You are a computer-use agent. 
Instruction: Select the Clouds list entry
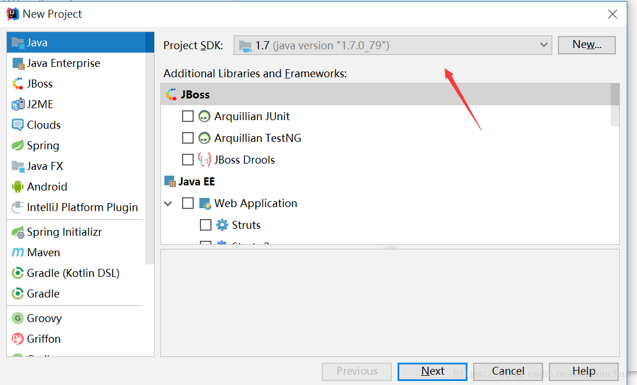(76, 125)
